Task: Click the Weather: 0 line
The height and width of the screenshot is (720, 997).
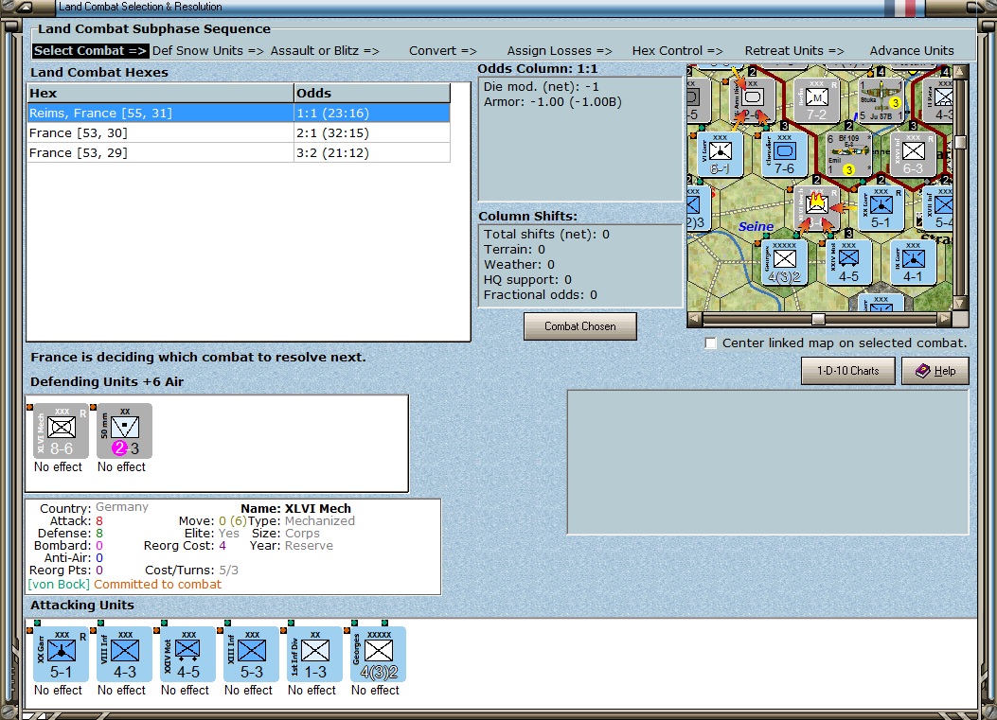Action: (x=519, y=265)
